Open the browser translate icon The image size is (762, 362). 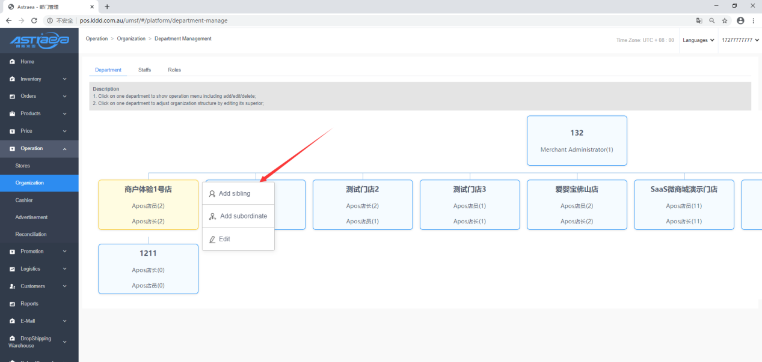(x=699, y=20)
